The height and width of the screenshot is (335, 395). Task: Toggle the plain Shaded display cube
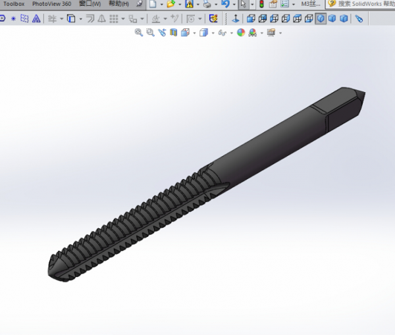pos(332,18)
